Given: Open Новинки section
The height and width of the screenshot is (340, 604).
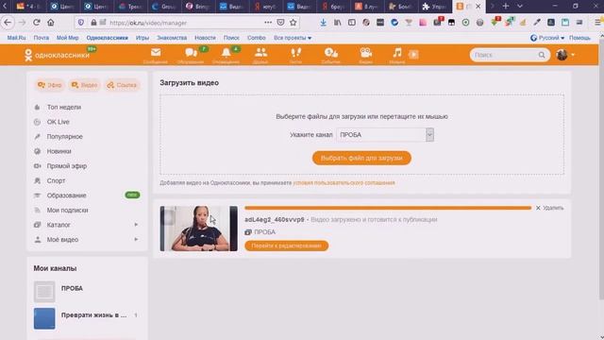Looking at the screenshot, I should click(59, 151).
